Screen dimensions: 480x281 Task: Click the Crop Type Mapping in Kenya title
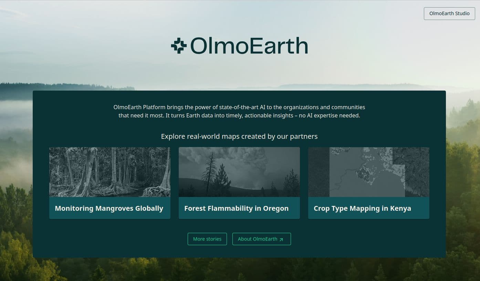tap(362, 208)
